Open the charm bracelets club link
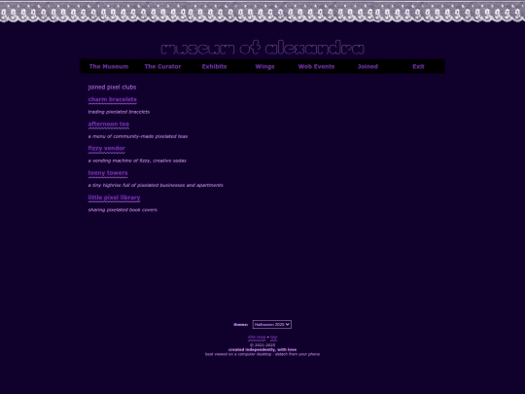The image size is (525, 394). 113,99
